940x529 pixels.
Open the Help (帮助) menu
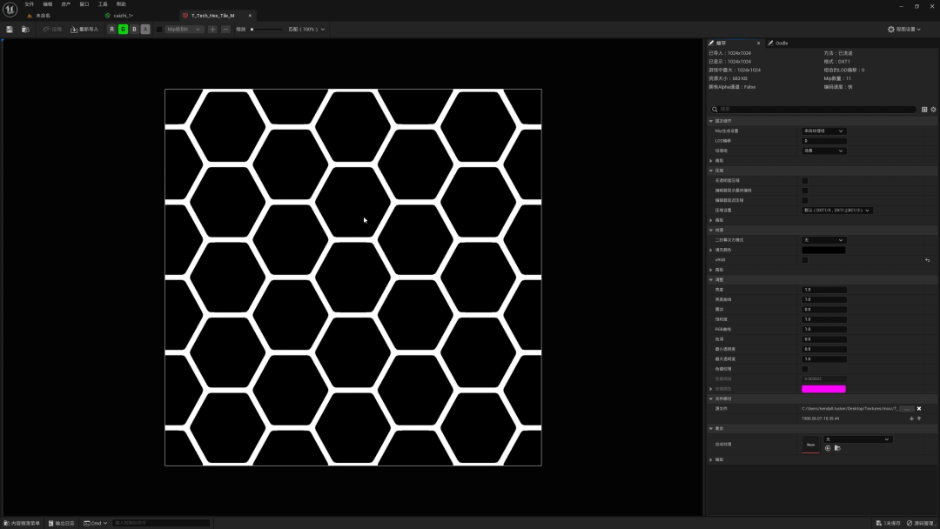121,4
